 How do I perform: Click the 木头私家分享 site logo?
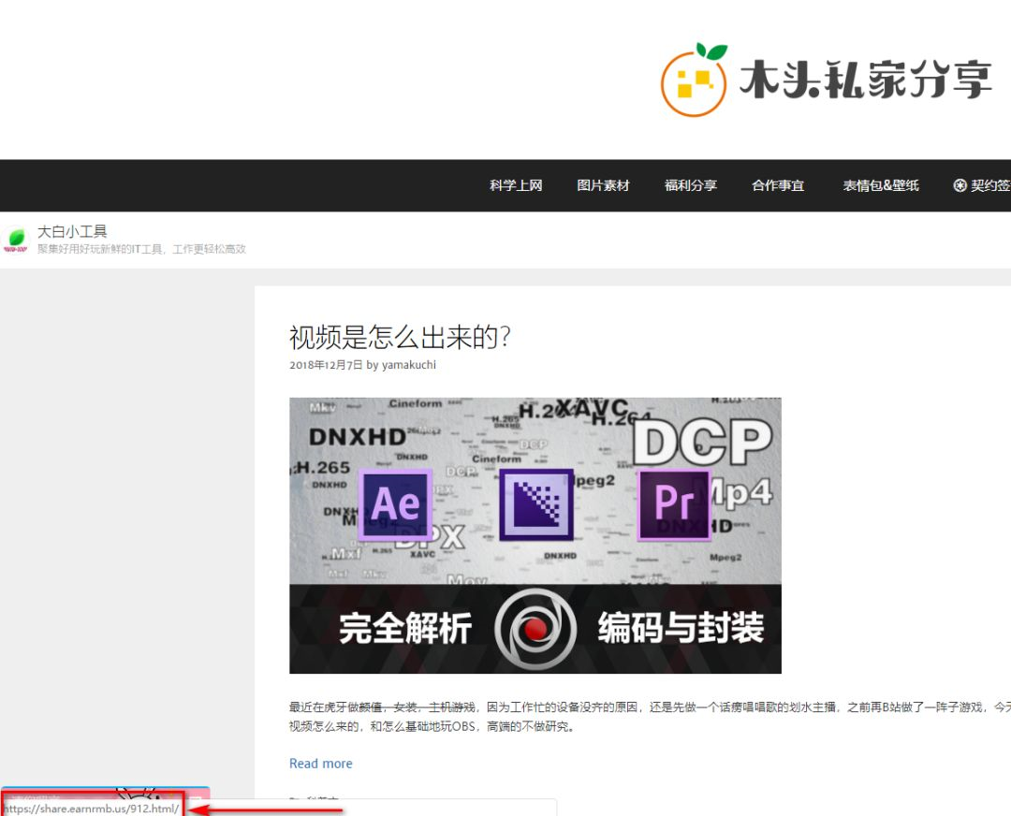pos(826,80)
